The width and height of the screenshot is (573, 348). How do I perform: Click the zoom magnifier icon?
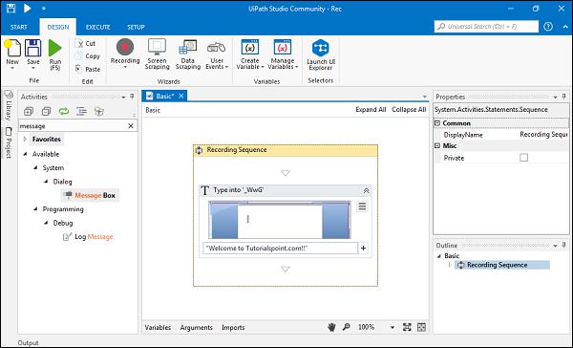346,327
